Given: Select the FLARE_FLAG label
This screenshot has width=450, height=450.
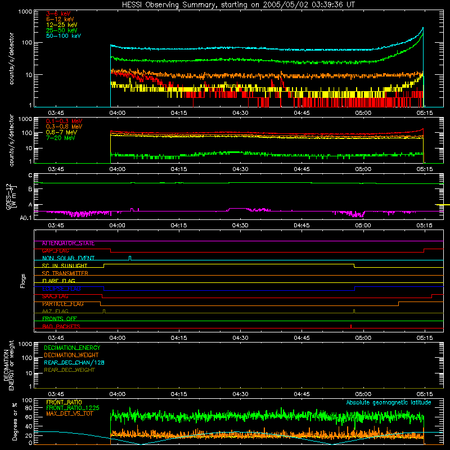Looking at the screenshot, I should pyautogui.click(x=58, y=281).
